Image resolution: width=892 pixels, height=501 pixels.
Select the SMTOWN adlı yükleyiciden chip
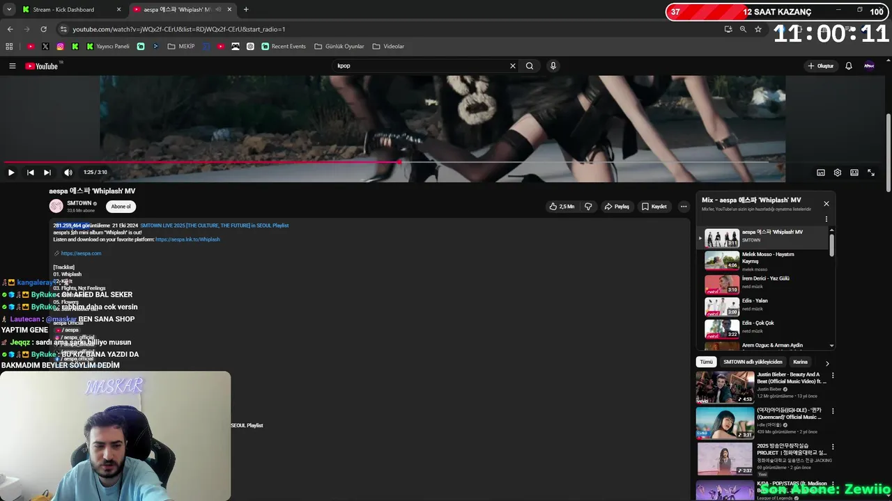(x=753, y=363)
